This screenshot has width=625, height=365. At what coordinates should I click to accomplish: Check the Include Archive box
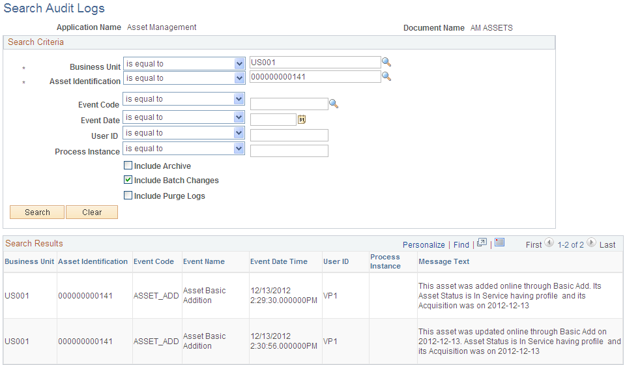click(x=128, y=166)
